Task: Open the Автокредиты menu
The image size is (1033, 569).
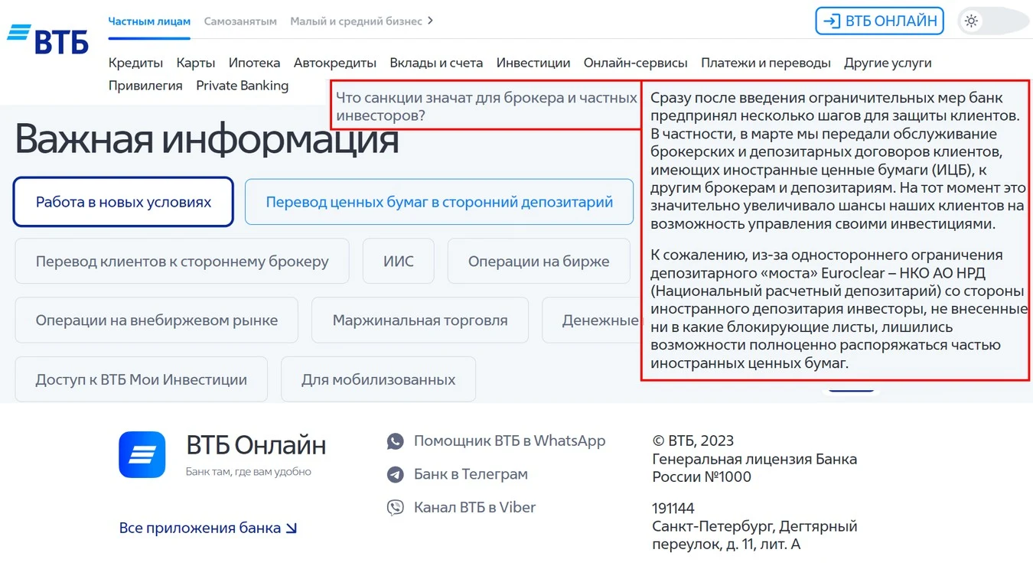Action: pos(335,63)
